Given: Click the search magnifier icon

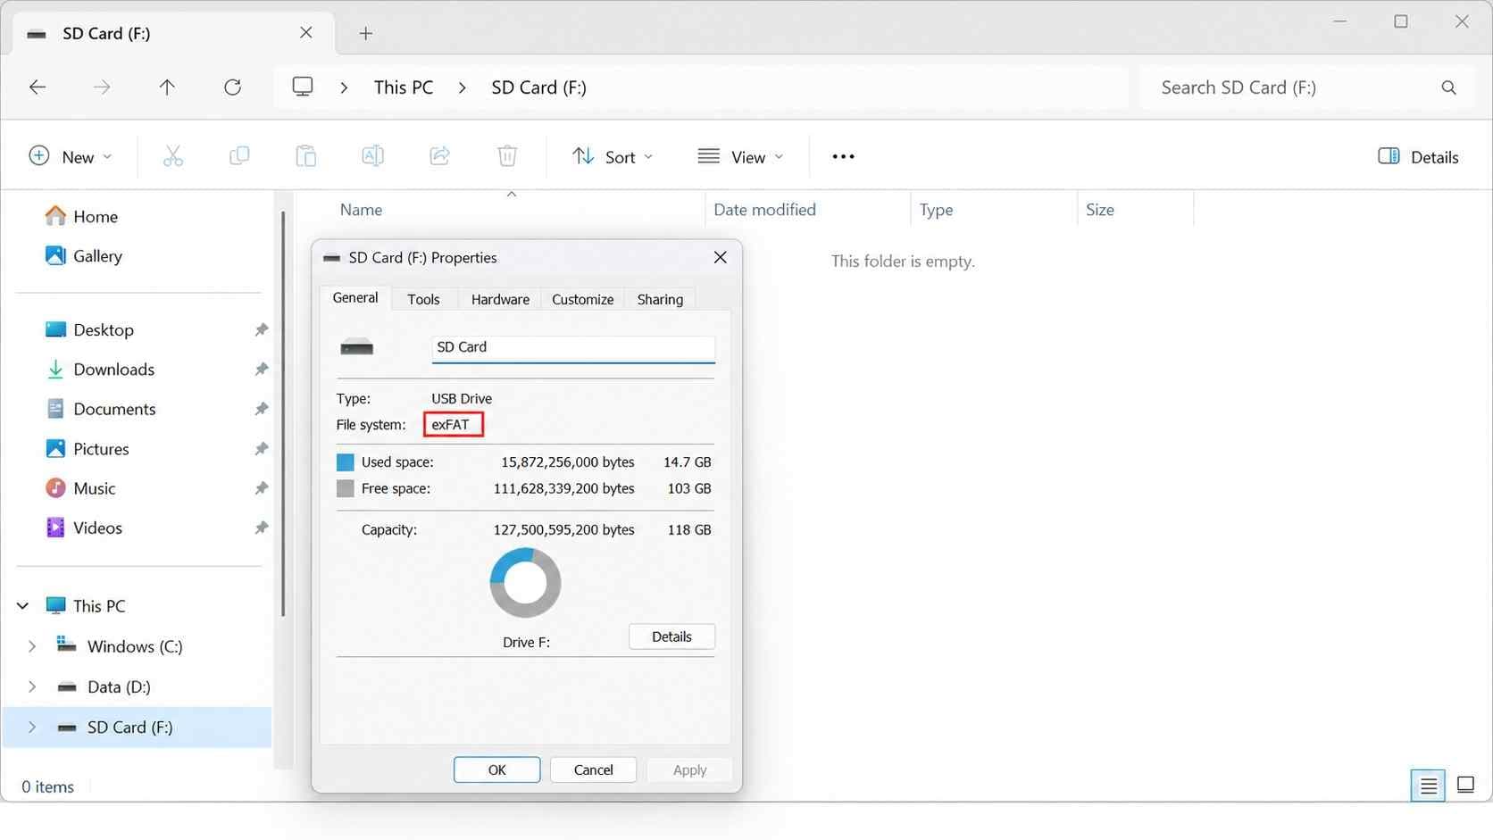Looking at the screenshot, I should [x=1448, y=87].
